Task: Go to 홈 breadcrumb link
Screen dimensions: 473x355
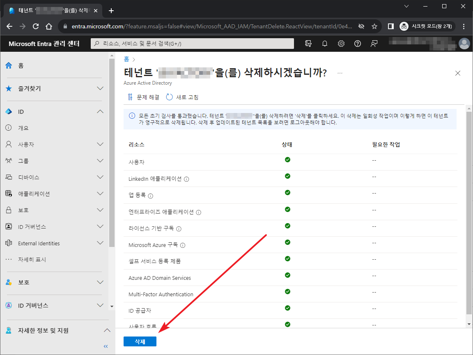Action: click(126, 59)
